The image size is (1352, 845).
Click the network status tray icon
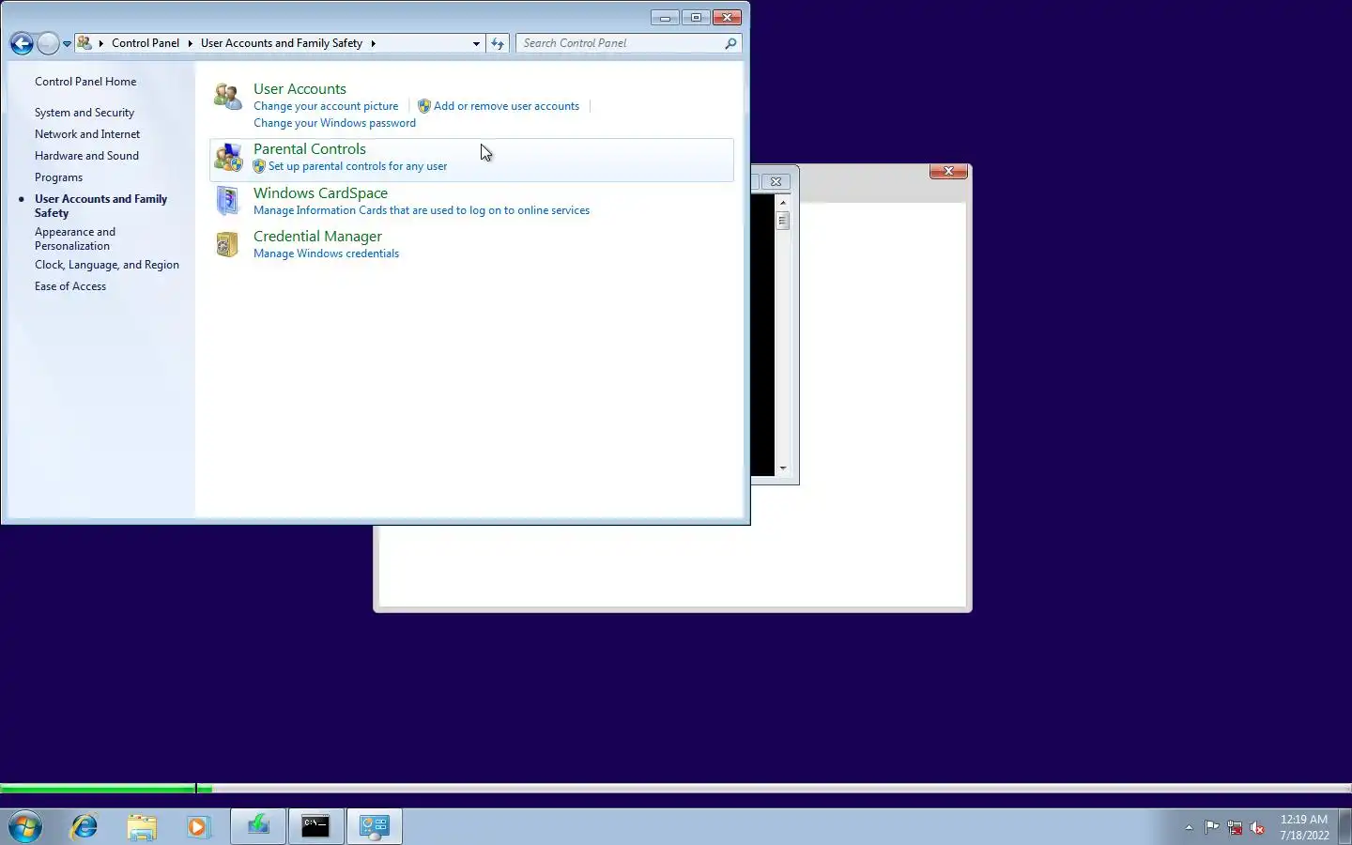[1235, 827]
